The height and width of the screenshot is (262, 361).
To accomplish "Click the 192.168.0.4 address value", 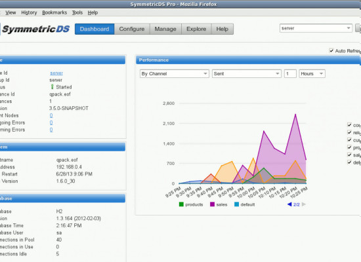I will tap(69, 167).
